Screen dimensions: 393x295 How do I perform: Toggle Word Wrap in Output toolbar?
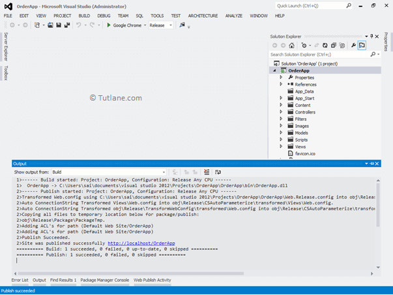218,172
